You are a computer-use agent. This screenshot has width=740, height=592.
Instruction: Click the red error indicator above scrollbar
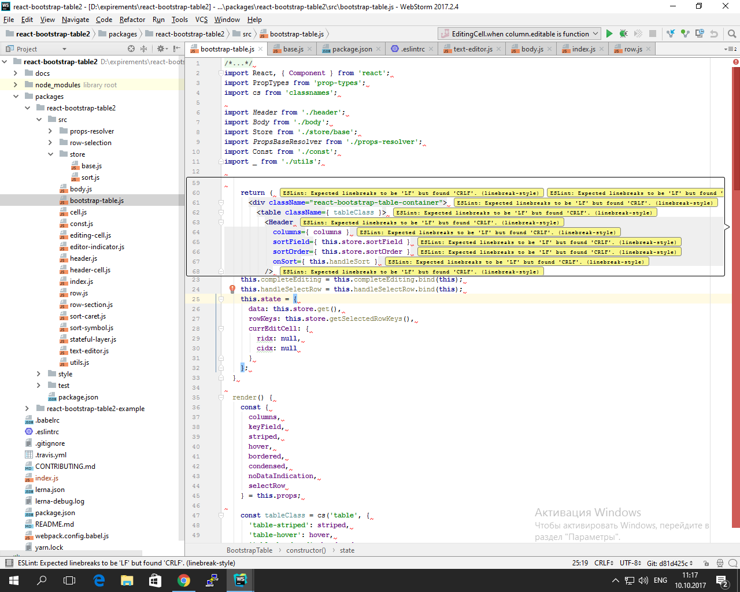click(736, 62)
